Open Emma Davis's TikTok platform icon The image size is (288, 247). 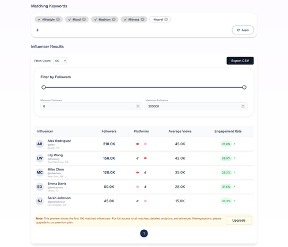point(145,187)
